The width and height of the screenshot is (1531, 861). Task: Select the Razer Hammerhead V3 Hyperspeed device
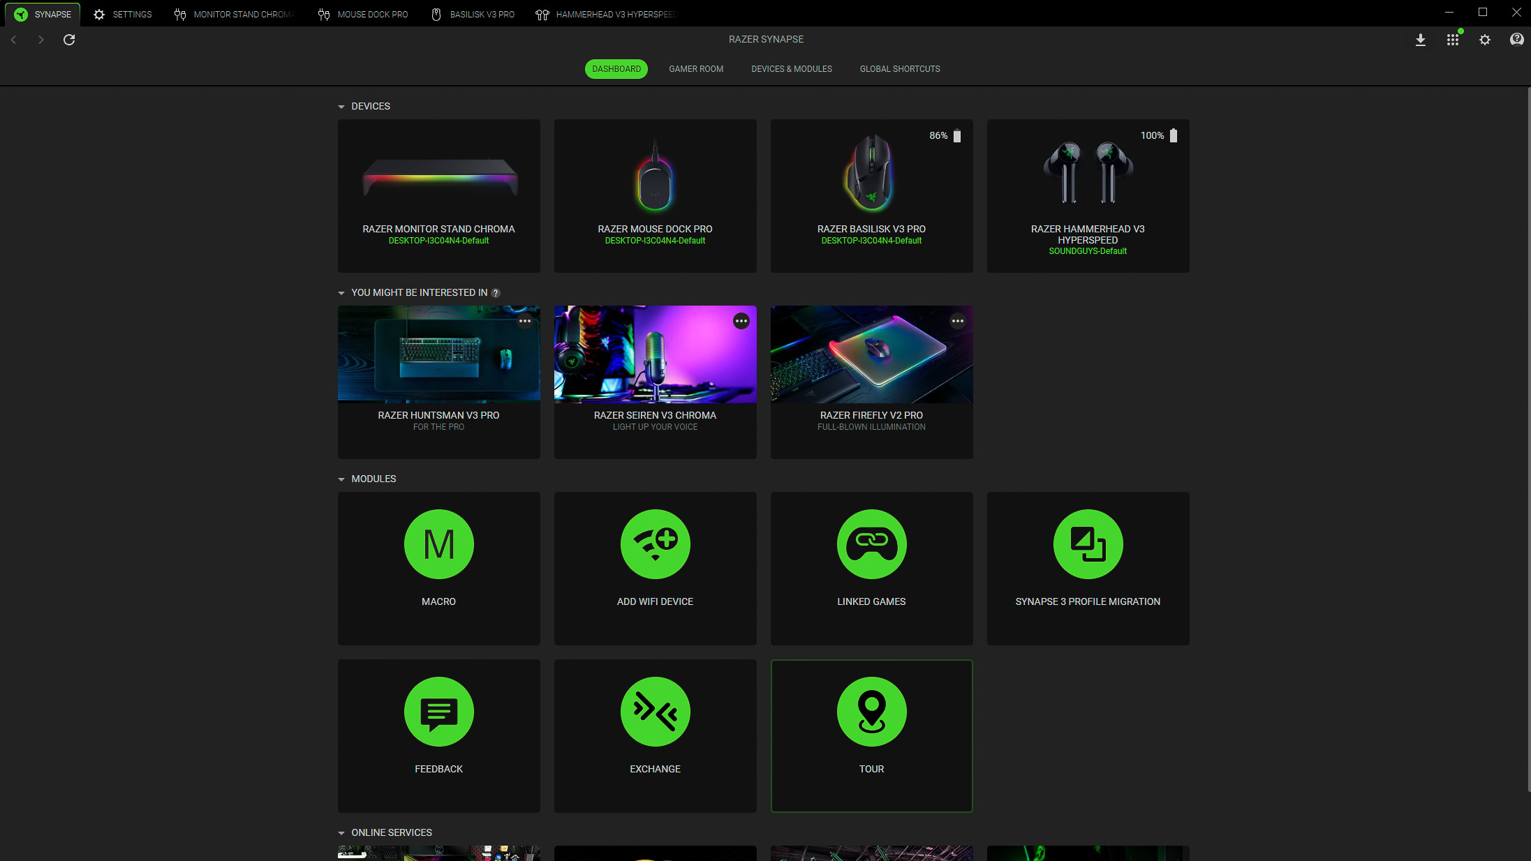(x=1088, y=196)
